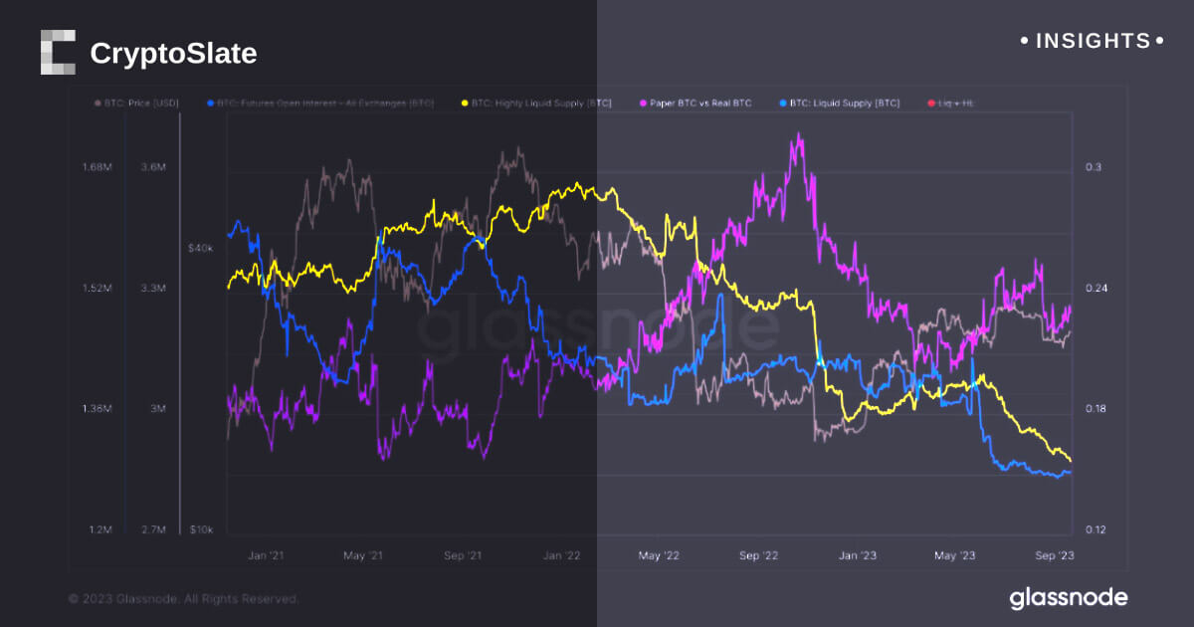Select the Jan '22 x-axis date label
Viewport: 1194px width, 627px height.
coord(562,554)
